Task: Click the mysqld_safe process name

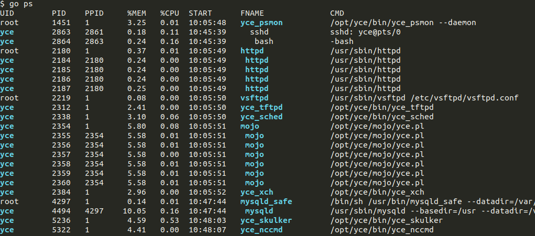Action: [x=266, y=201]
